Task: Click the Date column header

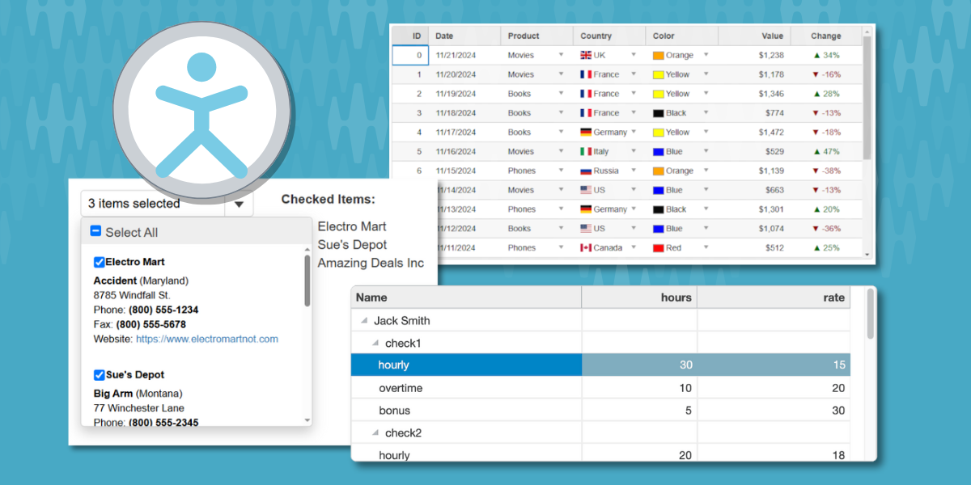Action: tap(464, 36)
